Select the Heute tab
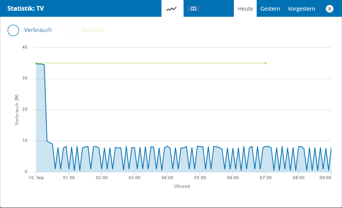 (x=245, y=8)
